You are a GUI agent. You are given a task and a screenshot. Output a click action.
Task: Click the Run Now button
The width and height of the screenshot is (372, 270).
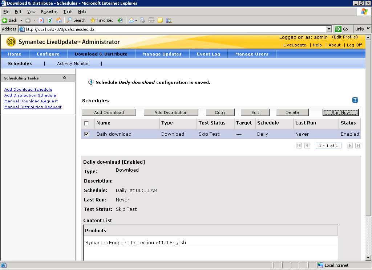click(x=341, y=112)
